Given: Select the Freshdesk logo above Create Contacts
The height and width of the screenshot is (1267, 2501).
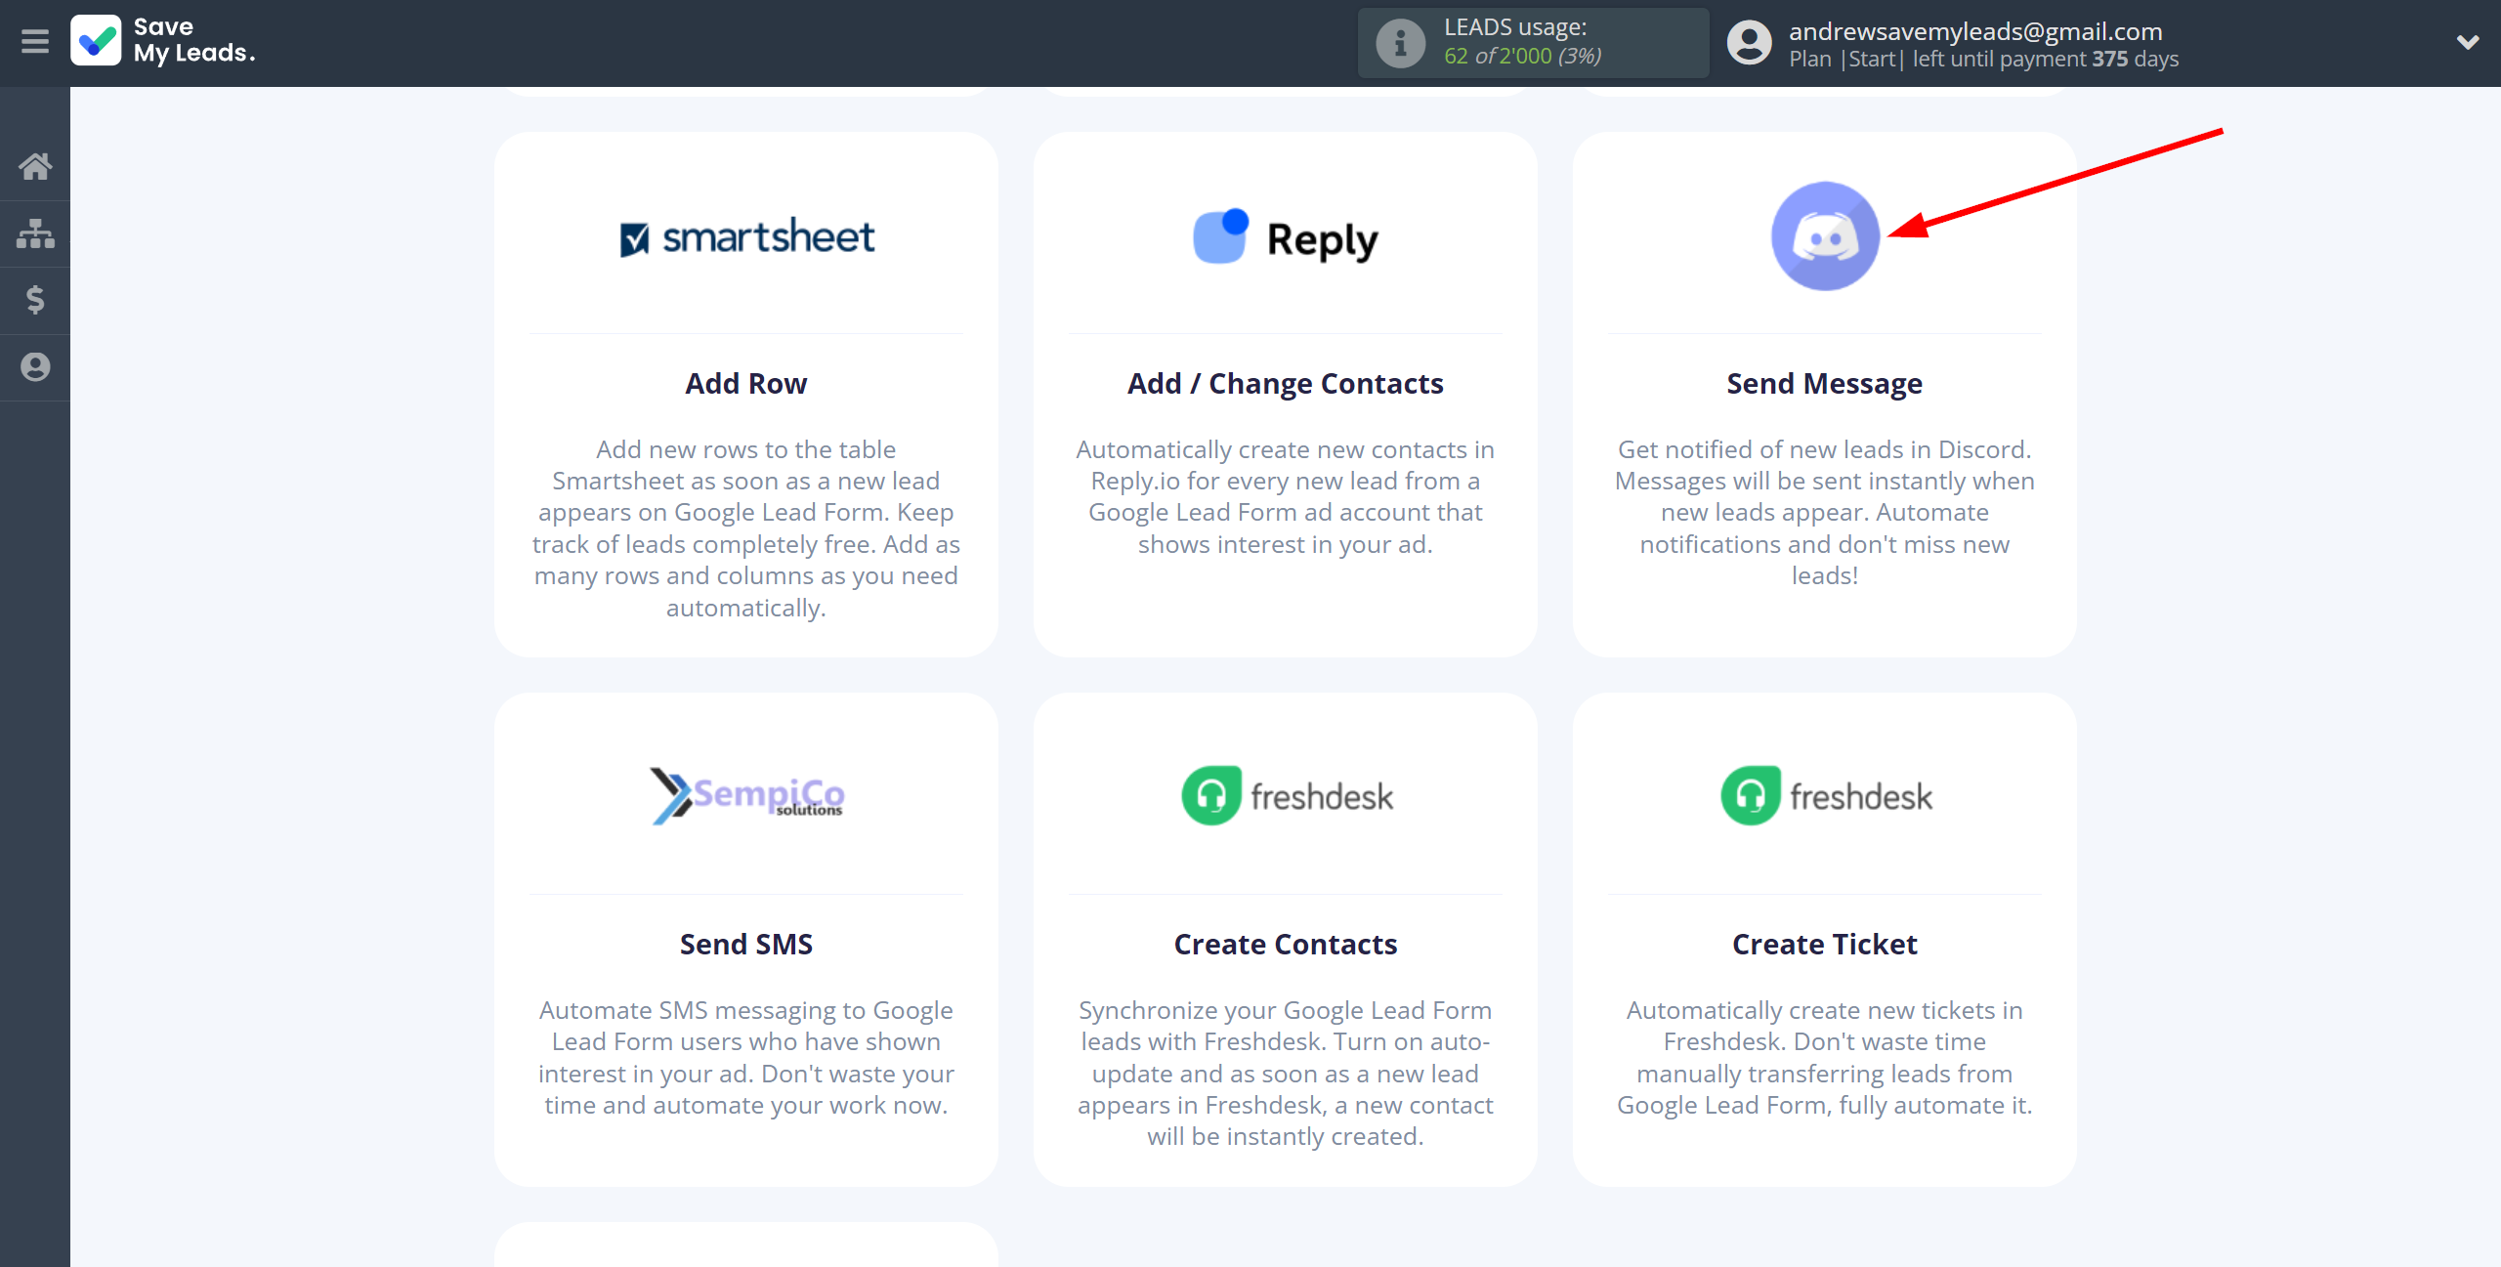Looking at the screenshot, I should pyautogui.click(x=1286, y=796).
